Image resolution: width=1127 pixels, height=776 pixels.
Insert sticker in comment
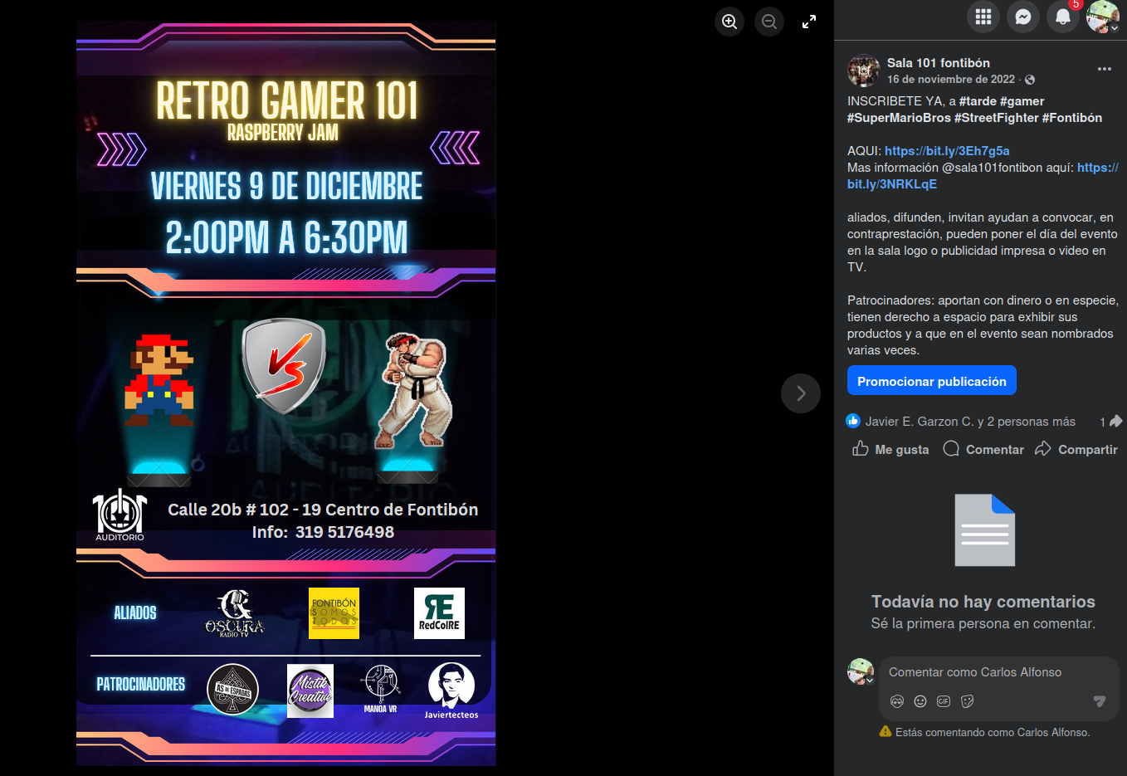click(x=967, y=701)
